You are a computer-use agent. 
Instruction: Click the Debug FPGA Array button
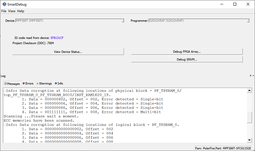pyautogui.click(x=187, y=51)
